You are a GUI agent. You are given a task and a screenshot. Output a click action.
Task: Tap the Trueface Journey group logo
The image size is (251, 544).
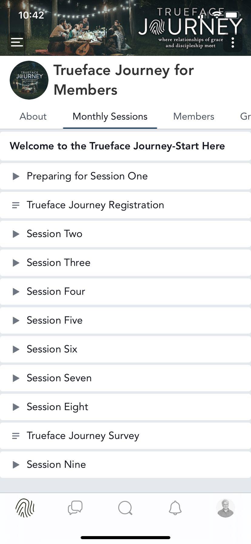click(x=29, y=80)
